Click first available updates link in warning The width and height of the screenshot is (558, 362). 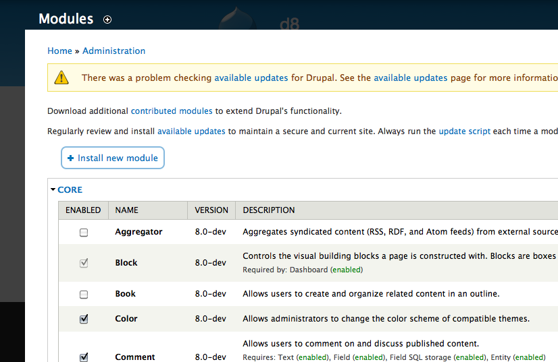click(251, 78)
